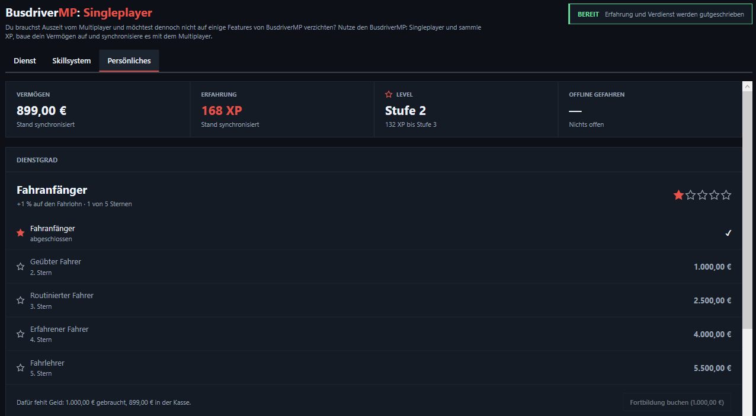The height and width of the screenshot is (416, 756).
Task: Click the Fahranfänger rank heading
Action: 52,190
